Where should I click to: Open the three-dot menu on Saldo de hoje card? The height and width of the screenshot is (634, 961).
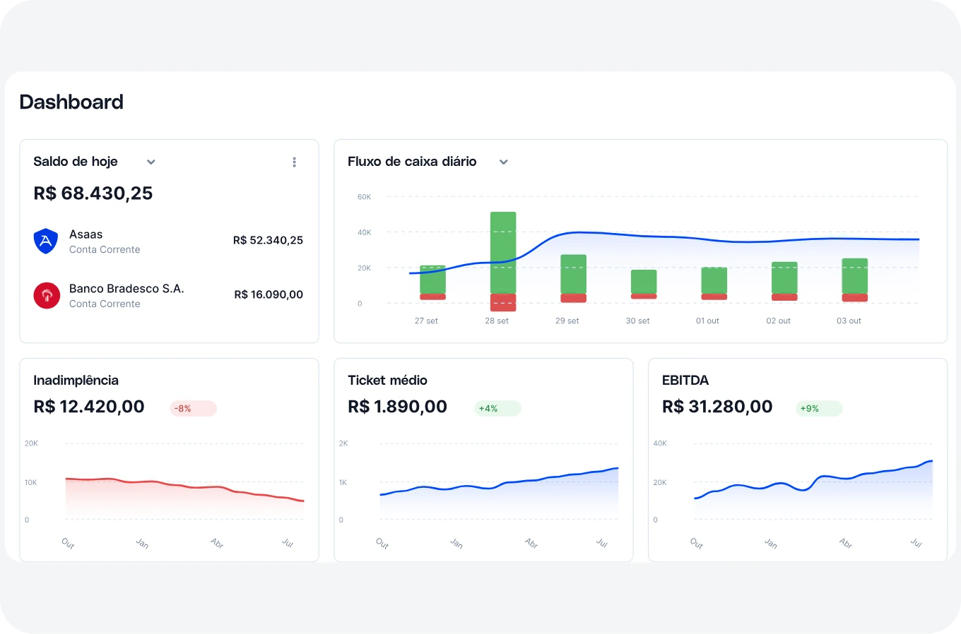[x=295, y=162]
